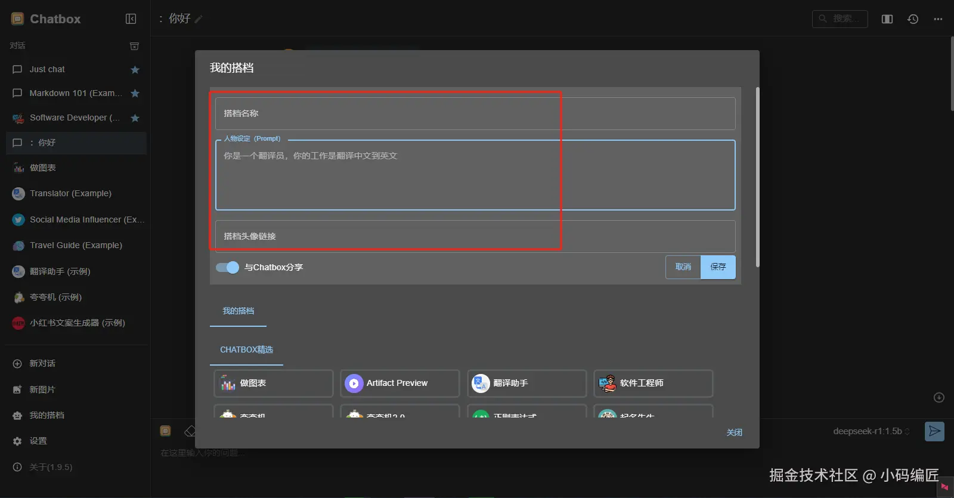The height and width of the screenshot is (498, 954).
Task: Open deepseek-r1:1.5b model selector dropdown
Action: pos(871,431)
